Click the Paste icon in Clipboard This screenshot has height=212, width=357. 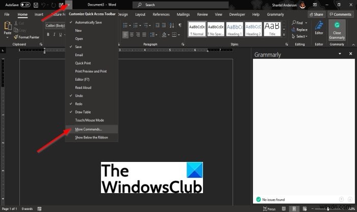tap(7, 28)
